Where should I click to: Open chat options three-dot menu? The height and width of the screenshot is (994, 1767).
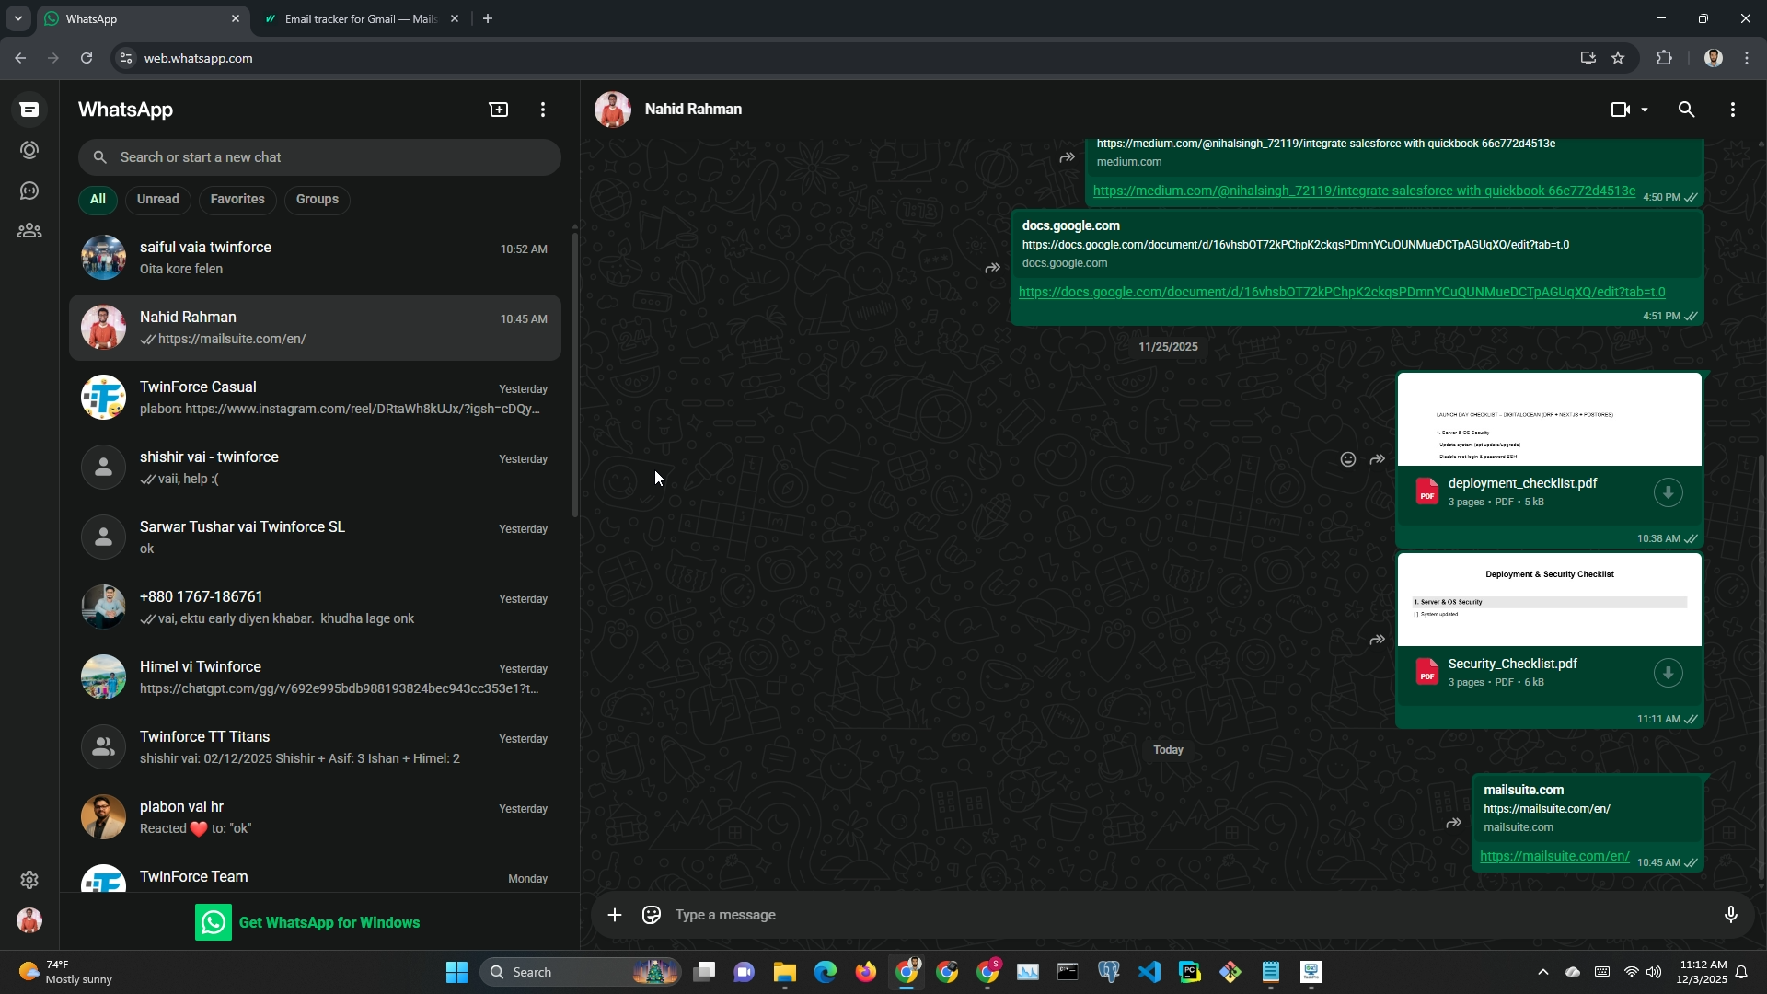tap(1733, 110)
